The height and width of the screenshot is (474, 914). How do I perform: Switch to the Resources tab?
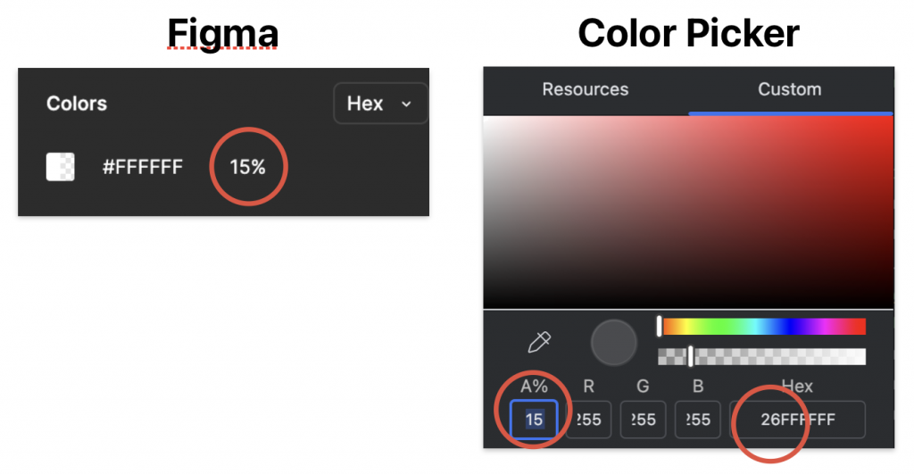[x=586, y=89]
